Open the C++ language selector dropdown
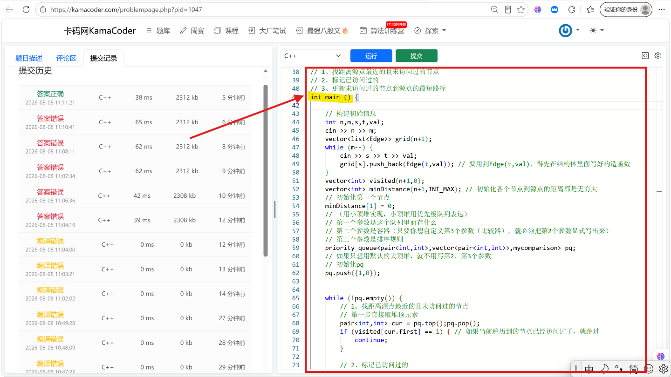This screenshot has height=377, width=671. point(314,56)
